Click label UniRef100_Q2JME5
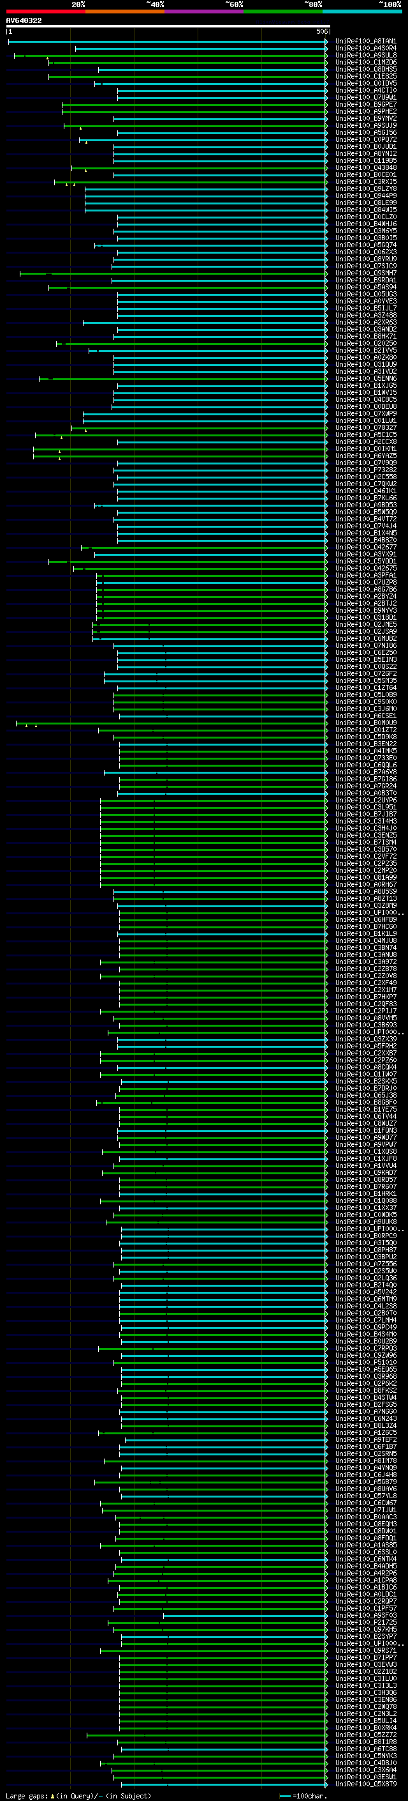 pos(365,624)
